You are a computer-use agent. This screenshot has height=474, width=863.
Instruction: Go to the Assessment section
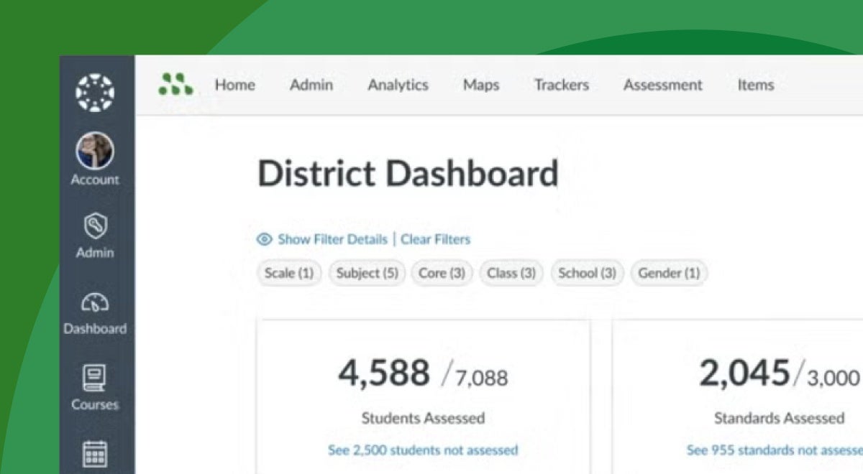click(663, 85)
